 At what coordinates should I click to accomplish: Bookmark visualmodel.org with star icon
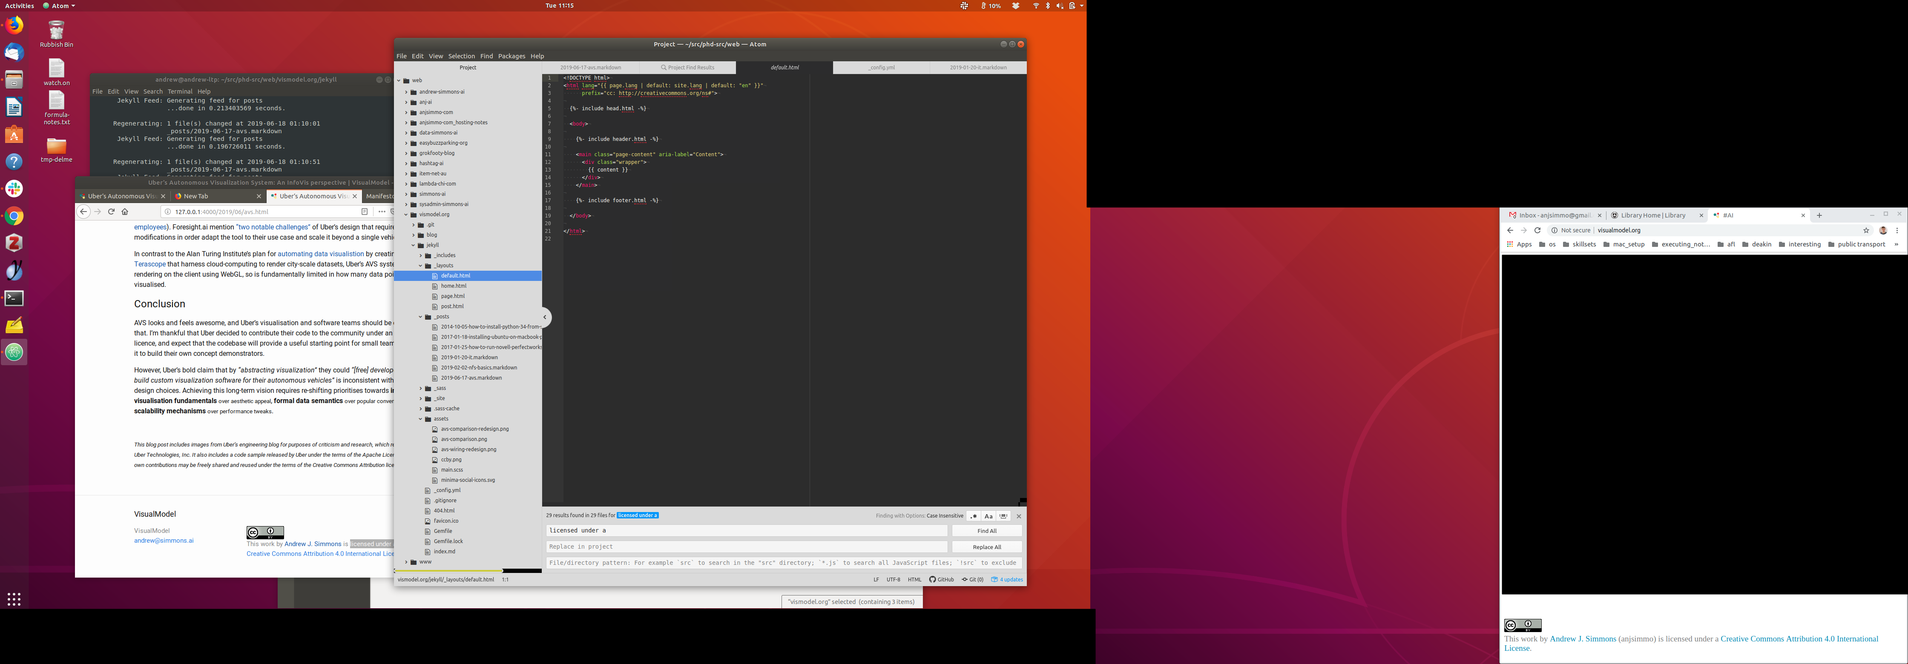[1866, 230]
